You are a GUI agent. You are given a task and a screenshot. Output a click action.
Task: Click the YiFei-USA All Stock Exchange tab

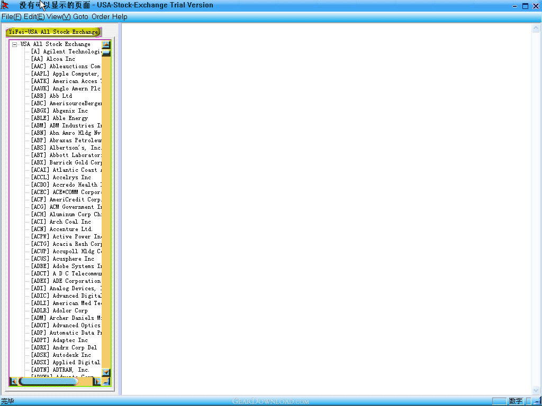pyautogui.click(x=53, y=32)
